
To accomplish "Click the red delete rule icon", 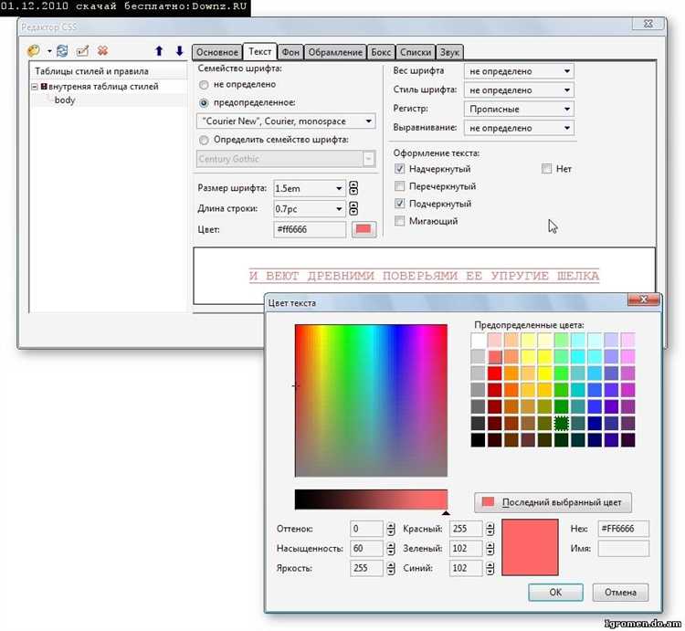I will click(x=102, y=50).
